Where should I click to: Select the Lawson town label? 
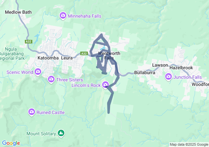pyautogui.click(x=160, y=65)
